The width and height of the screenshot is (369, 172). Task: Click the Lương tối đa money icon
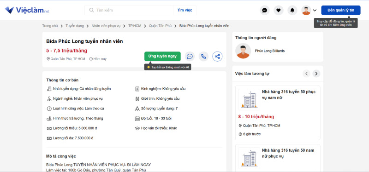(49, 138)
